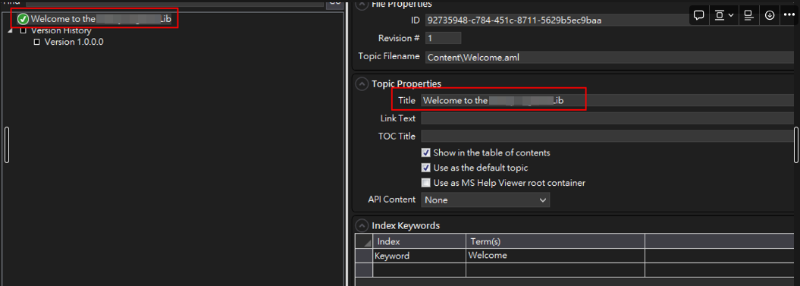Click the ID field with GUID value
Viewport: 800px width, 286px height.
click(610, 20)
